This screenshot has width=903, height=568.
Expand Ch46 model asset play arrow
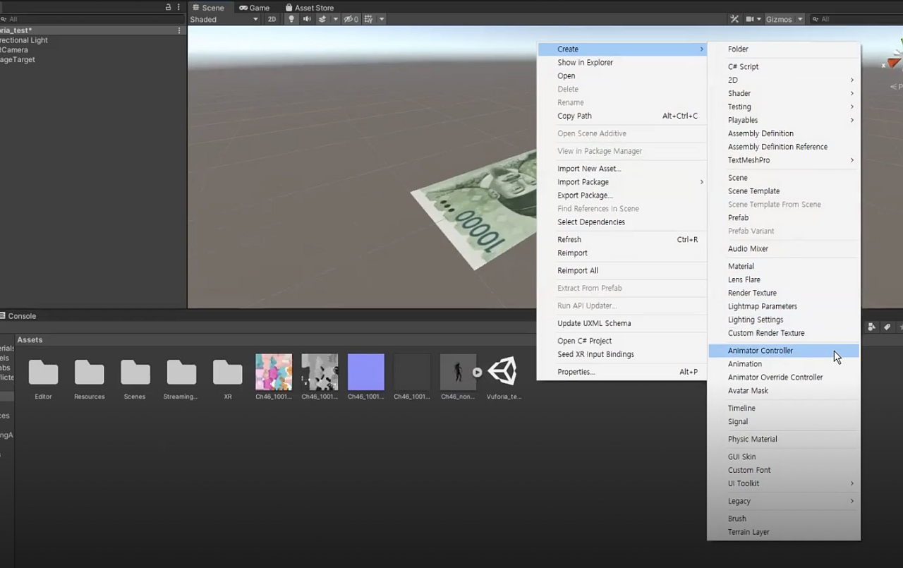tap(478, 372)
